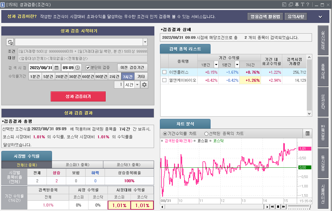This screenshot has width=332, height=211.
Task: Click the condition reload icon beside condition dropdown
Action: (x=10, y=42)
